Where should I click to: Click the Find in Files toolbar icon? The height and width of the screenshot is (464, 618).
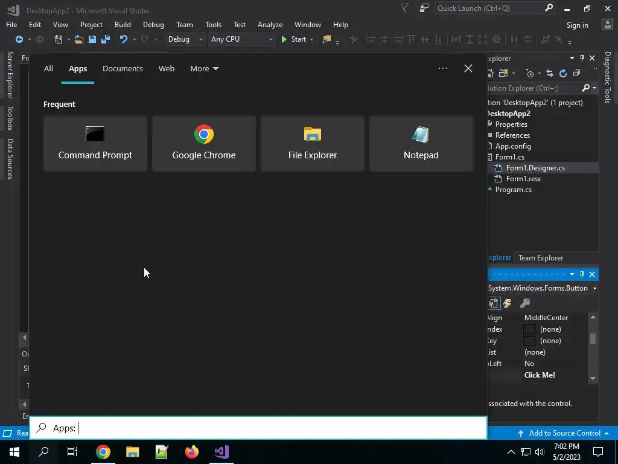click(327, 39)
